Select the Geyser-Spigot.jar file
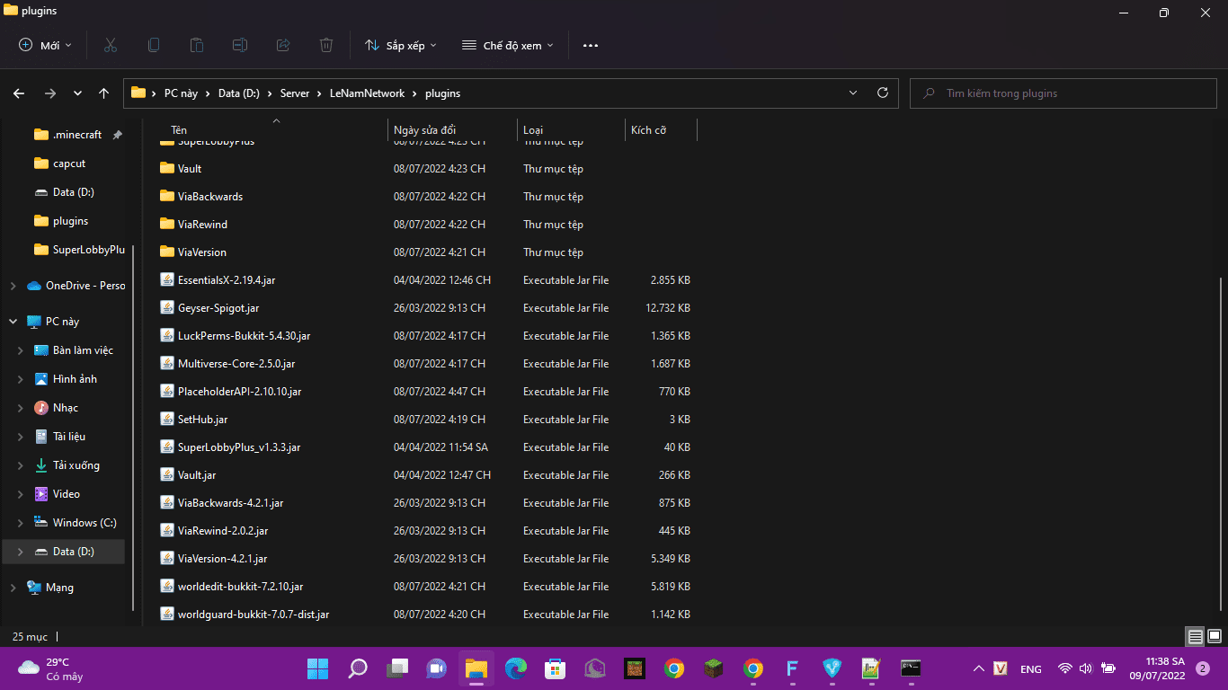 pos(218,308)
